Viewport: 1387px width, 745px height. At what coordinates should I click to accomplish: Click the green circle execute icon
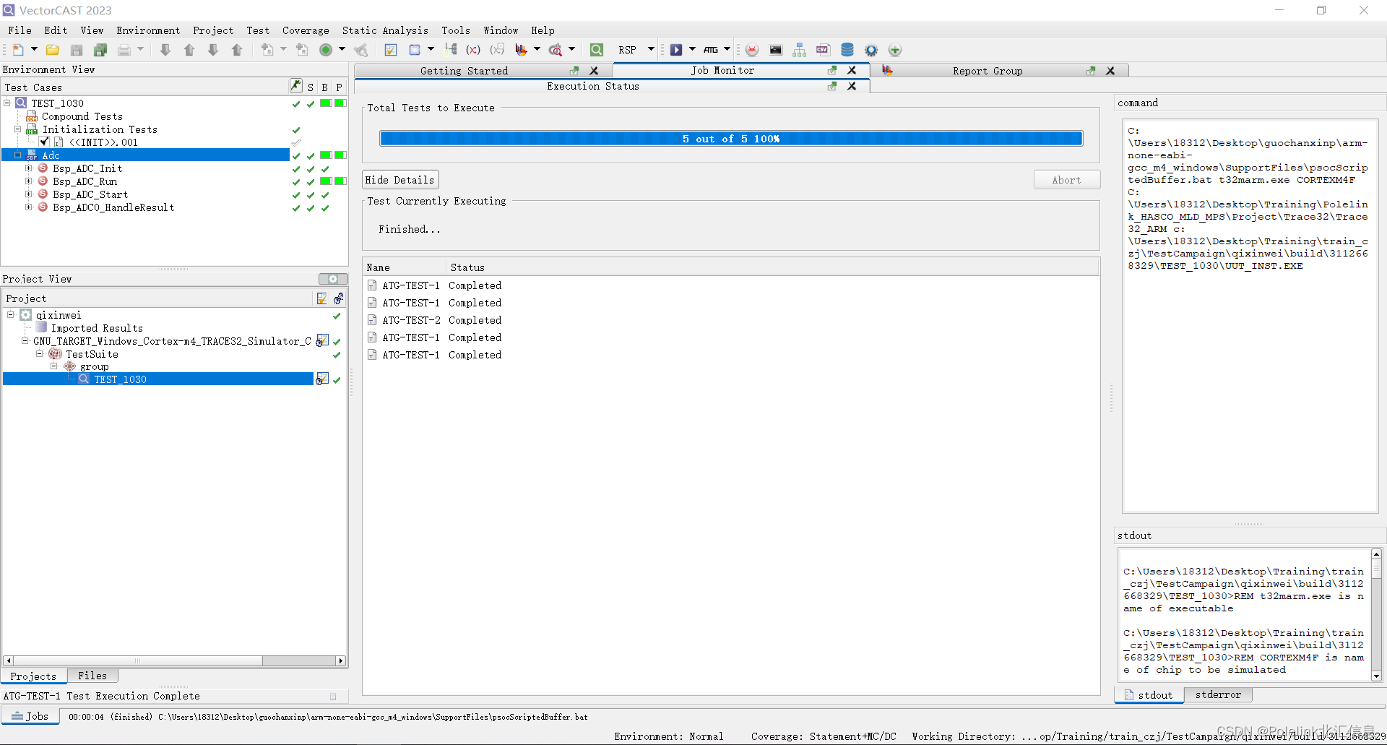[x=326, y=50]
